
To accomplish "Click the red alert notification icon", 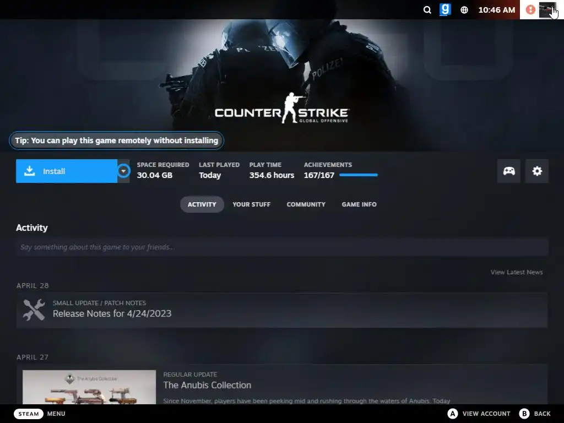I will tap(530, 9).
